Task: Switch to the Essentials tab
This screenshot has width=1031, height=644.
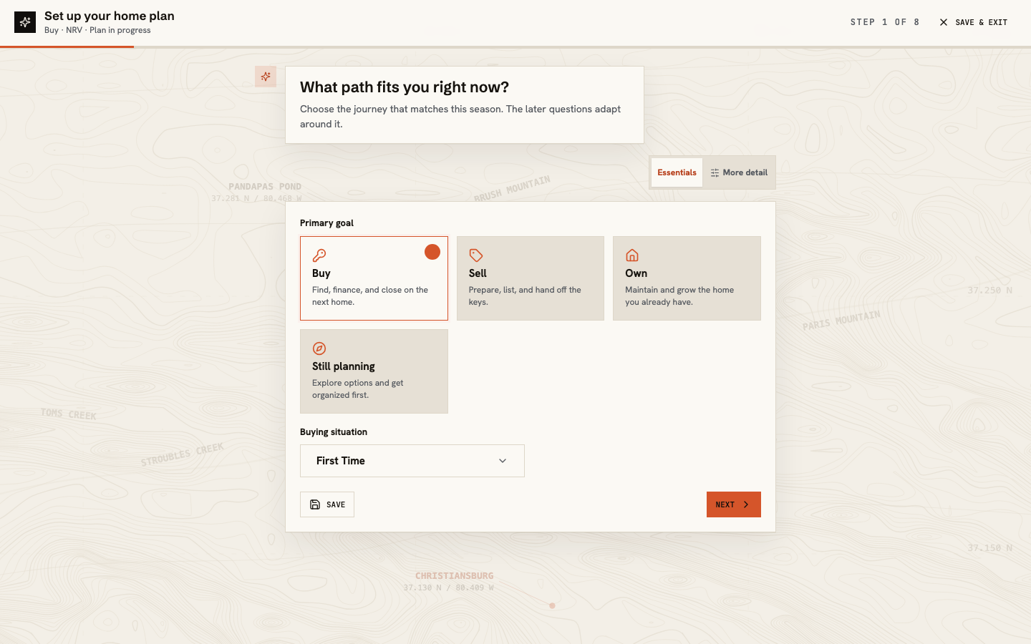Action: [x=677, y=172]
